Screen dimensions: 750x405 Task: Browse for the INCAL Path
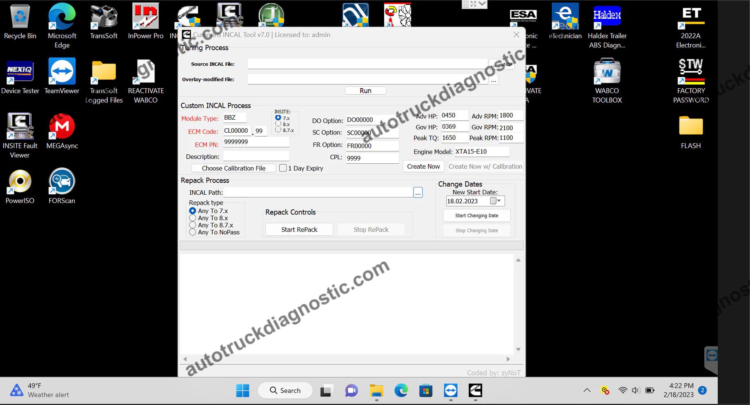coord(418,193)
